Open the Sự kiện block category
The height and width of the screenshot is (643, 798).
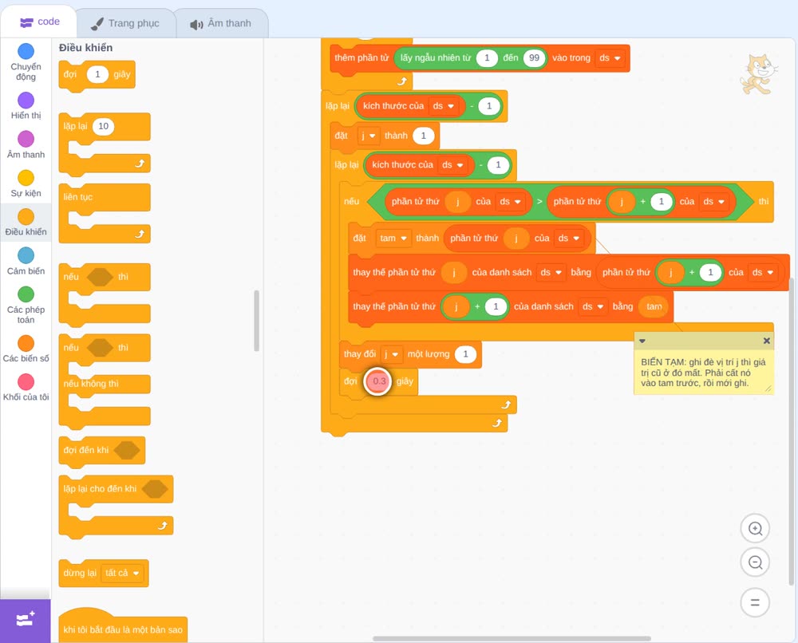tap(26, 184)
